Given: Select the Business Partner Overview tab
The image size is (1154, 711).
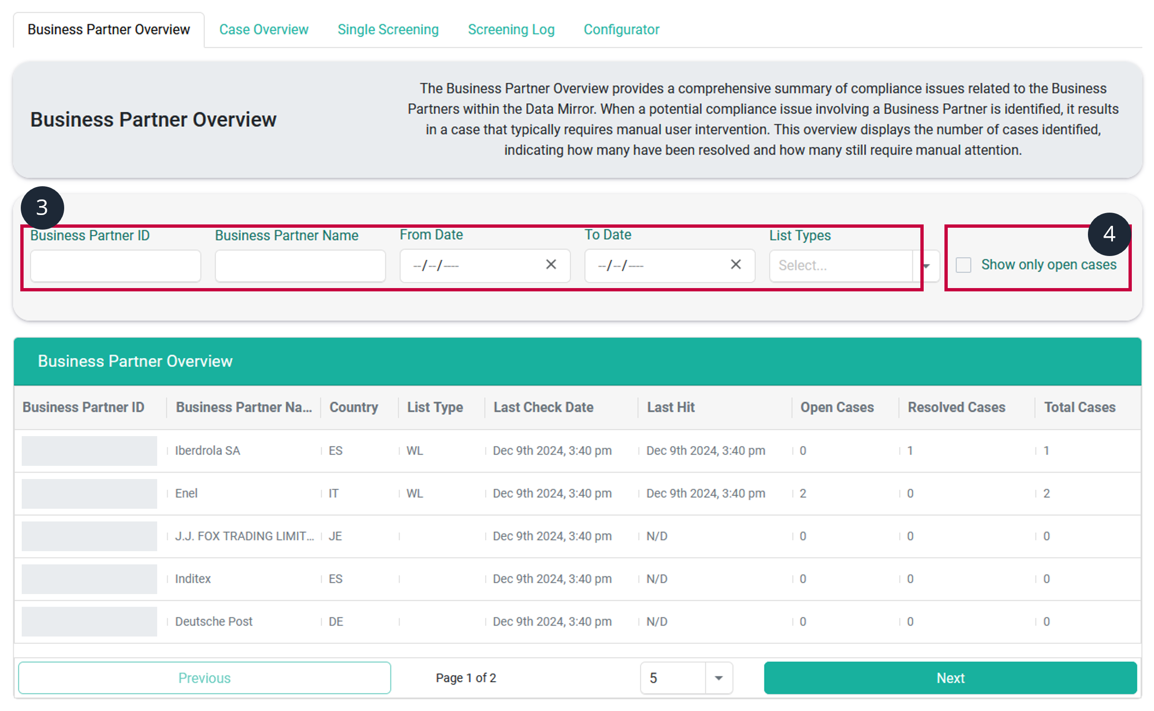Looking at the screenshot, I should click(x=109, y=30).
